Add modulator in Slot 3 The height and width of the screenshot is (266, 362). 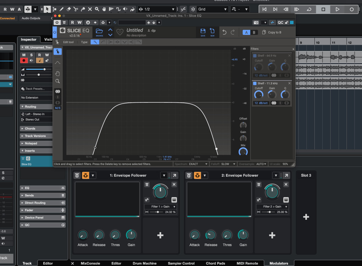(x=306, y=217)
